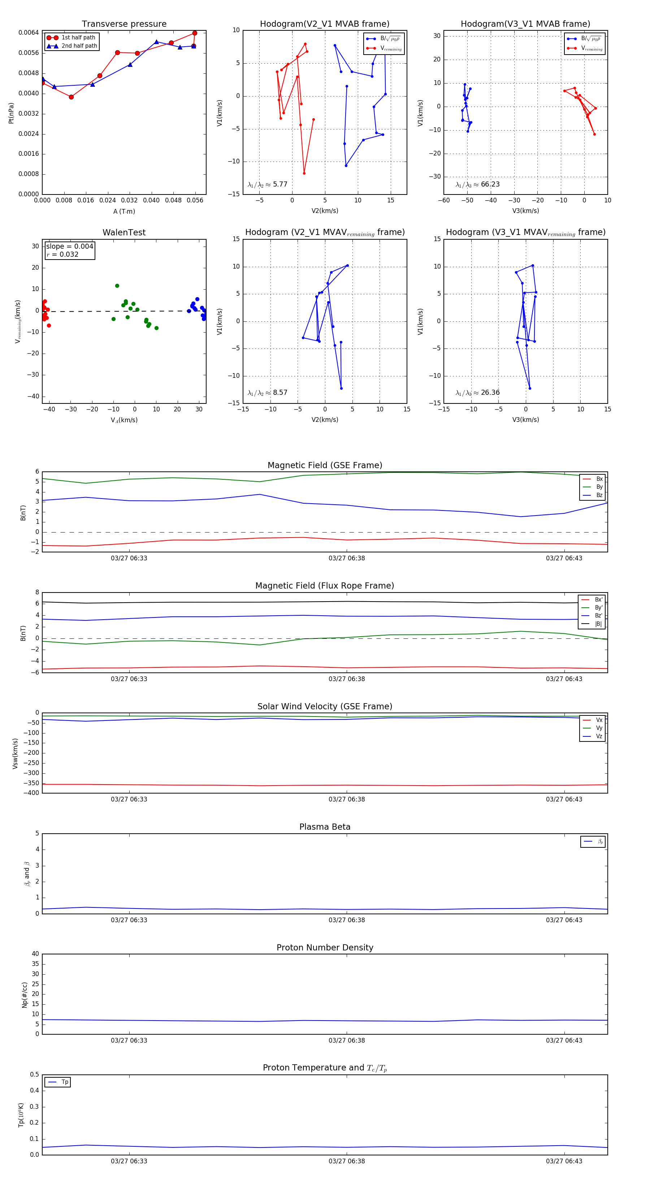
Task: Click the 'Hodogram(V2_V1 MVAB frame)' title
Action: click(325, 24)
